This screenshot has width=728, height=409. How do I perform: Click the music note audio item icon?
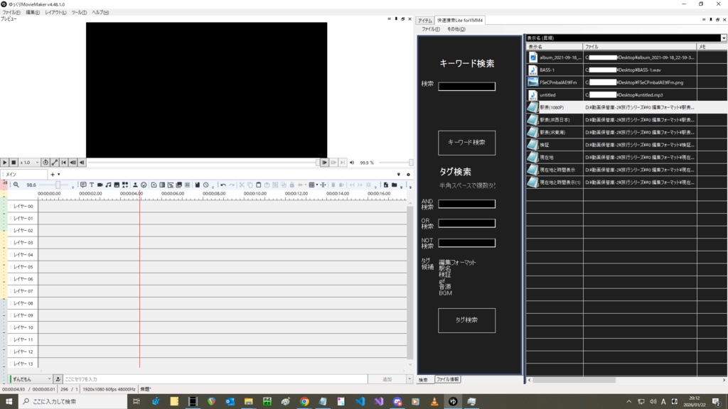(108, 185)
